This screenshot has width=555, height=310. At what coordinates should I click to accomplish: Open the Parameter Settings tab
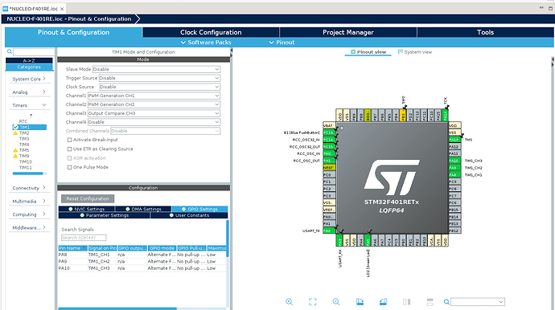(x=105, y=215)
